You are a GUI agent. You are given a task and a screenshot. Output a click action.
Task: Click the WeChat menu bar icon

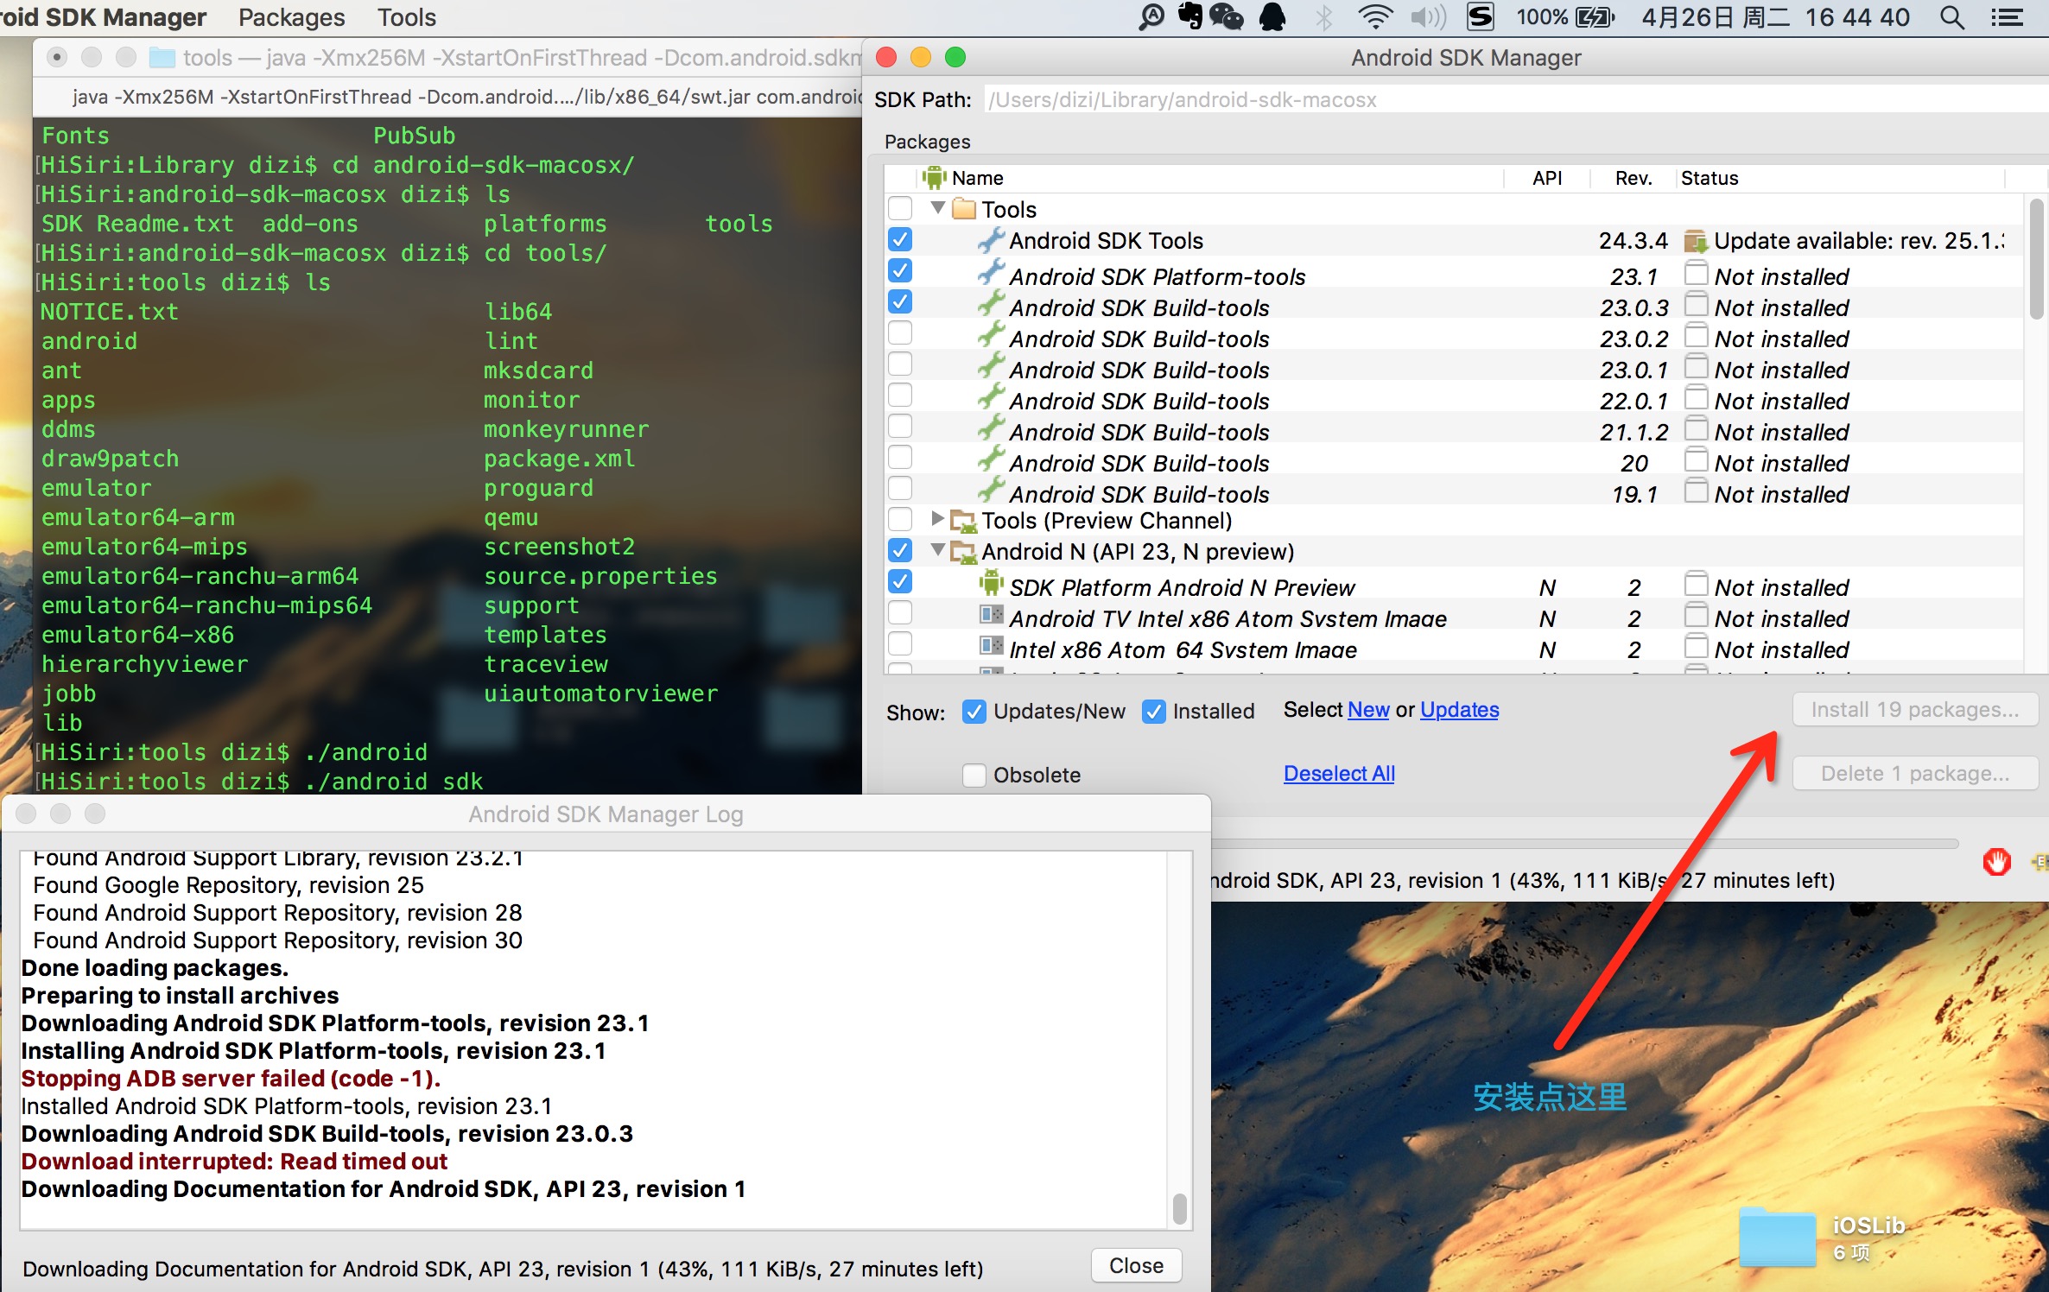(x=1226, y=17)
